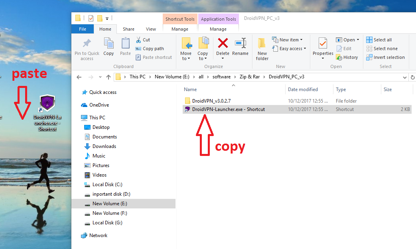Open the DroidVPN desktop shortcut icon

(x=47, y=103)
